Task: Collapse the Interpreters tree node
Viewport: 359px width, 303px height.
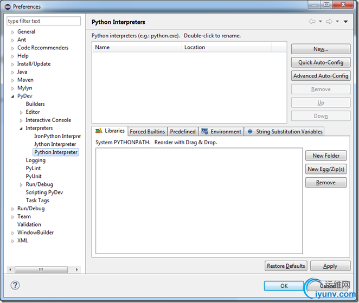Action: 21,128
